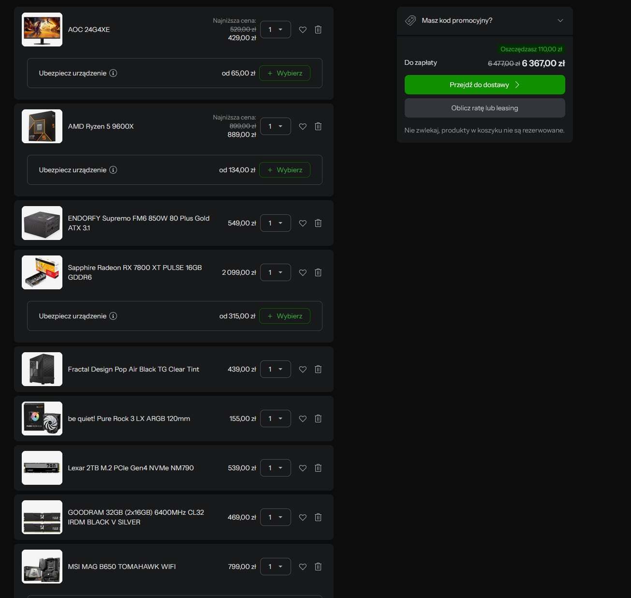Choose insurance for AOC 24G4XE via Wybierz
The image size is (631, 598).
[285, 73]
